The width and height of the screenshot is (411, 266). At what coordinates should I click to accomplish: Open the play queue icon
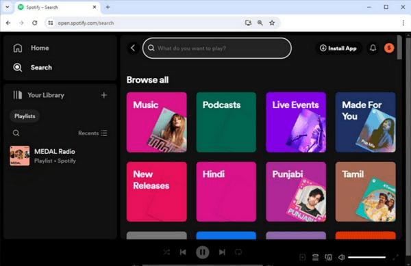coord(315,257)
